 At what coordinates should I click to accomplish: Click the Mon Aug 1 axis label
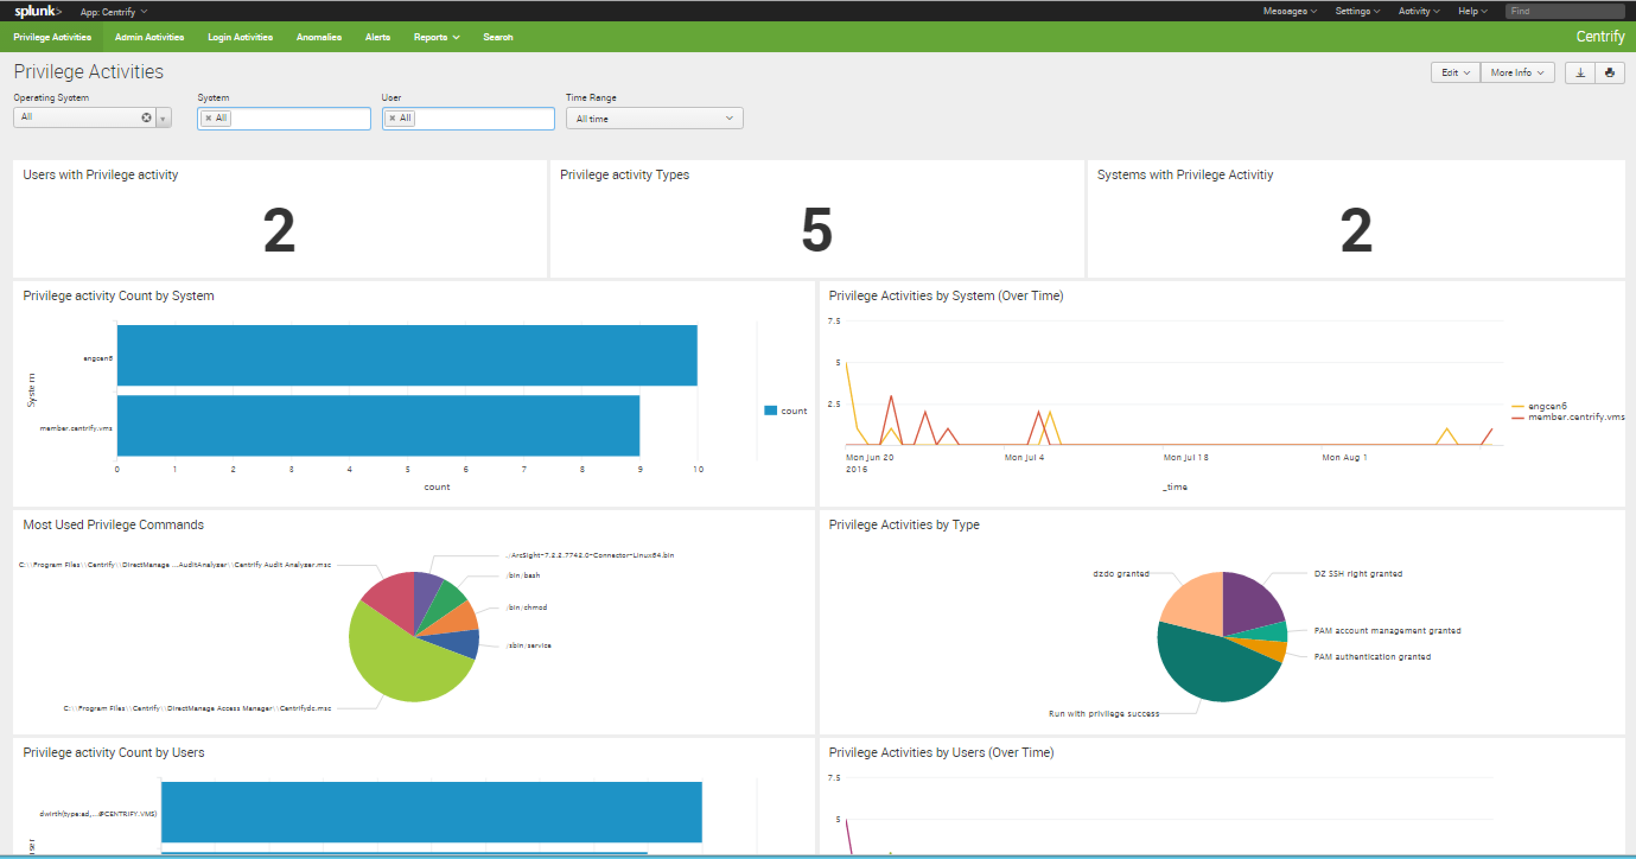click(1345, 457)
